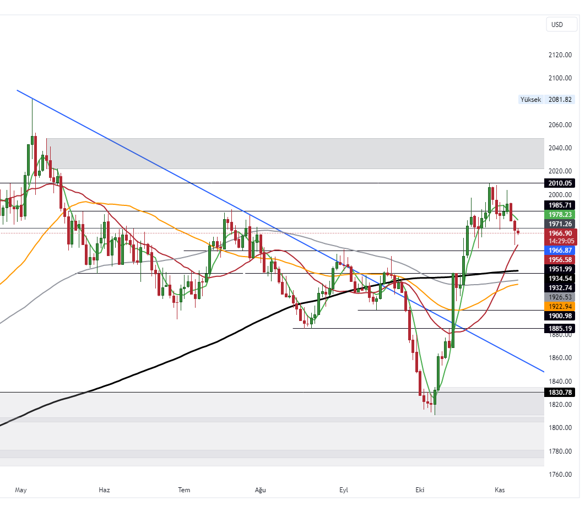The width and height of the screenshot is (585, 517).
Task: Select the 2010.05 horizontal line price label
Action: pyautogui.click(x=560, y=183)
